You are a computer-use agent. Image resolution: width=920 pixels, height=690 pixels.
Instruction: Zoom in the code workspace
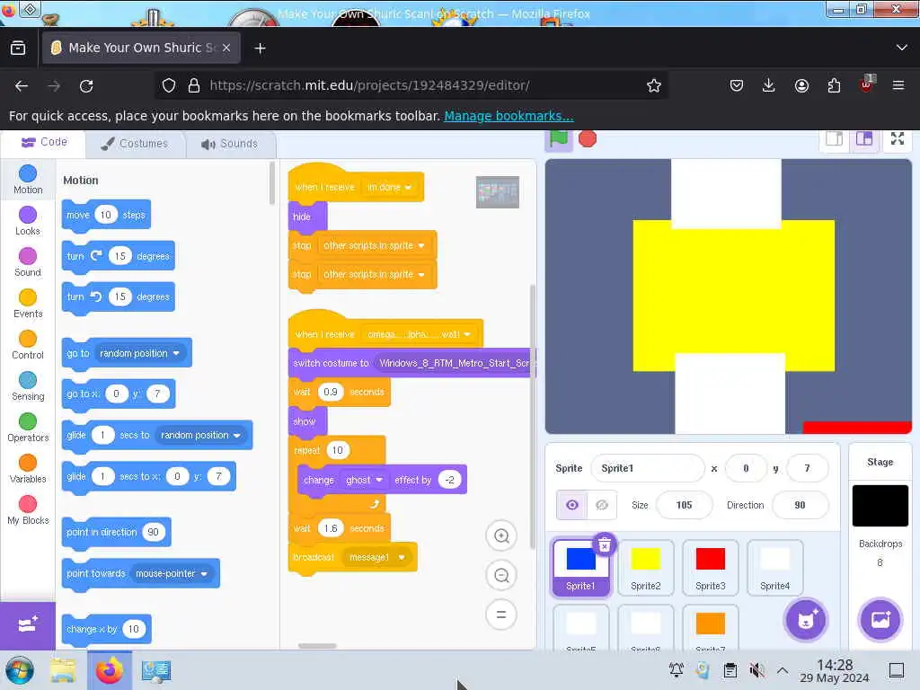(501, 535)
